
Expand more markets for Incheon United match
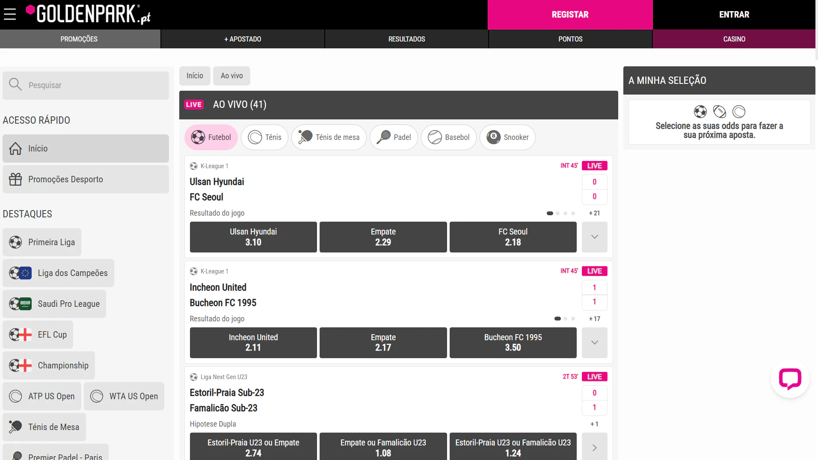pos(594,343)
